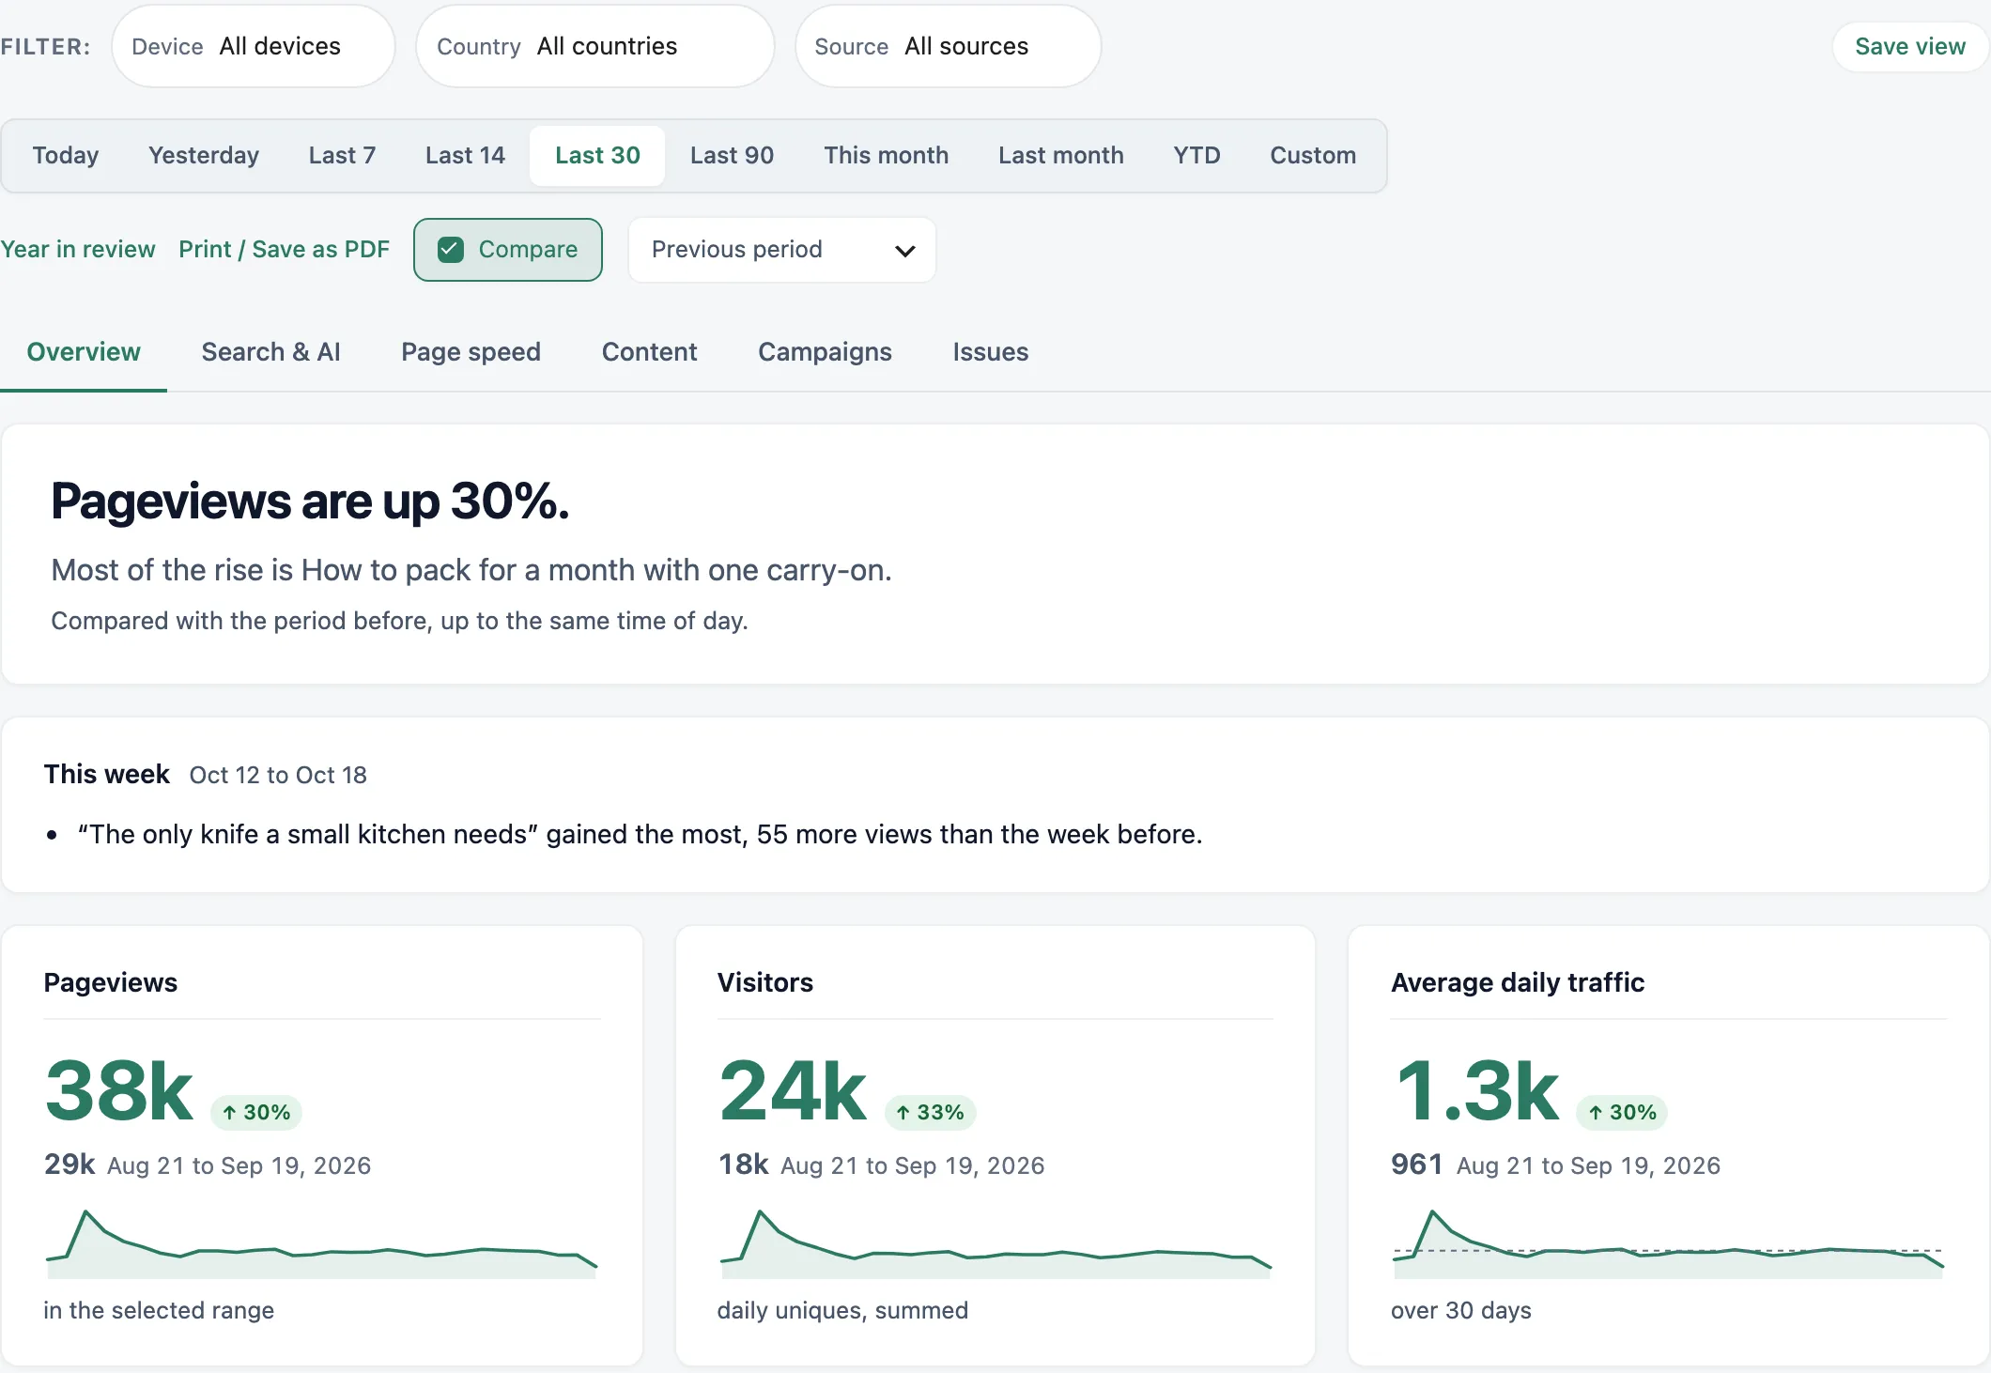The width and height of the screenshot is (1991, 1373).
Task: Click Print / Save as PDF
Action: coord(284,249)
